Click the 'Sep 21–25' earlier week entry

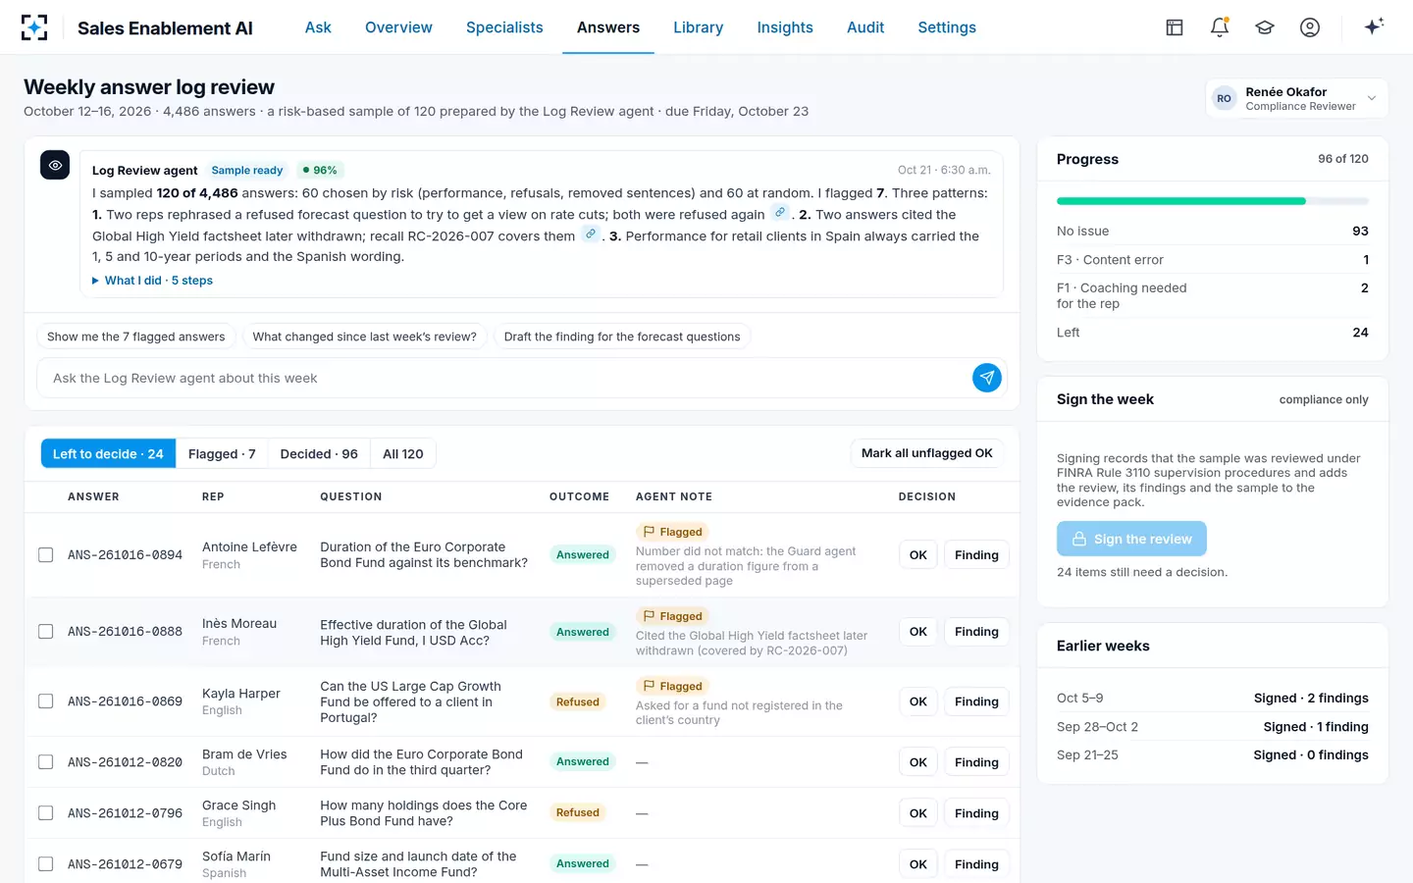pos(1213,755)
